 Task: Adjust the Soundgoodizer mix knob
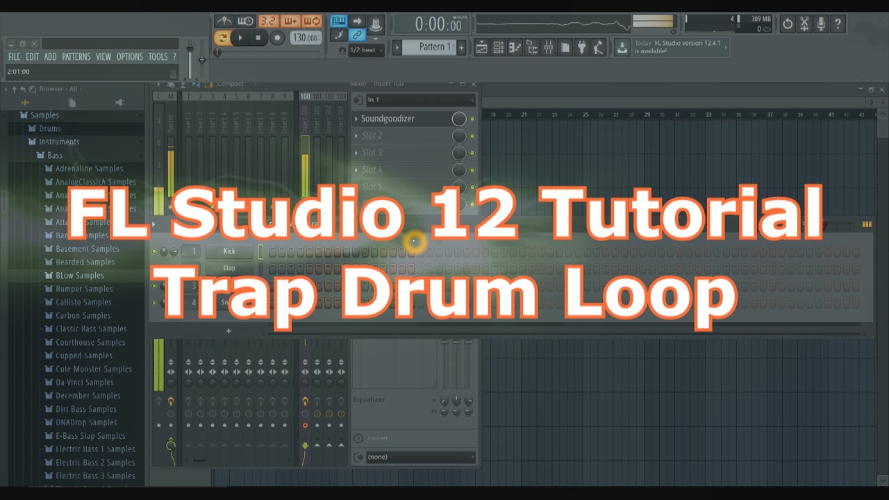(459, 119)
